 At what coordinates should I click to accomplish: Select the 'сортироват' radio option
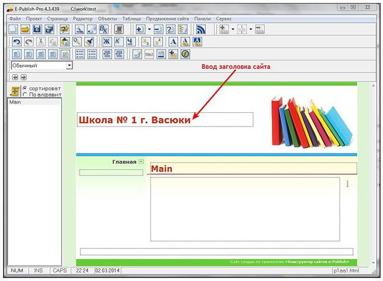(25, 88)
